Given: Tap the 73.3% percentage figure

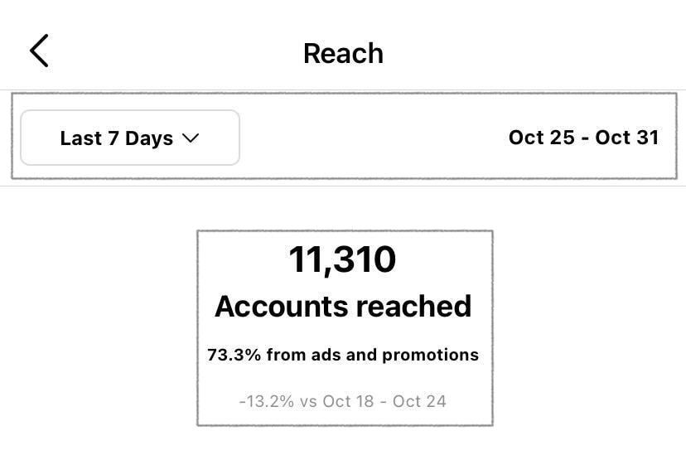Looking at the screenshot, I should [234, 355].
